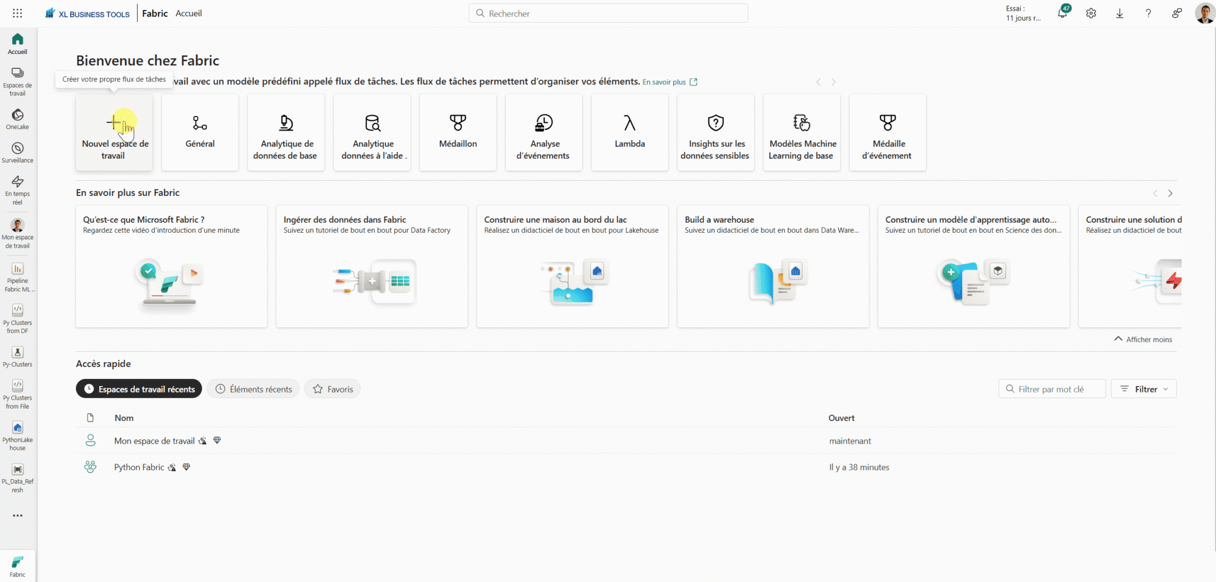Open the PythonLake house item
This screenshot has height=582, width=1216.
[x=17, y=432]
